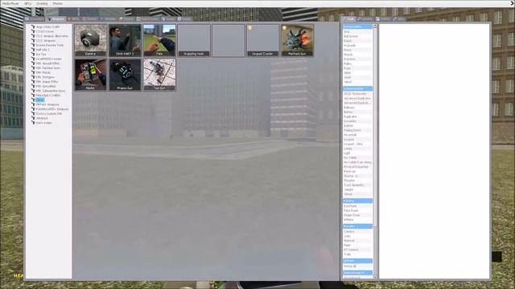This screenshot has height=289, width=515.
Task: Select the Paint render tool
Action: tap(357, 245)
